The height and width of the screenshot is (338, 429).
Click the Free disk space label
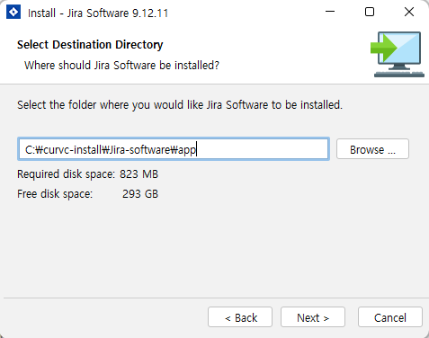click(x=55, y=194)
